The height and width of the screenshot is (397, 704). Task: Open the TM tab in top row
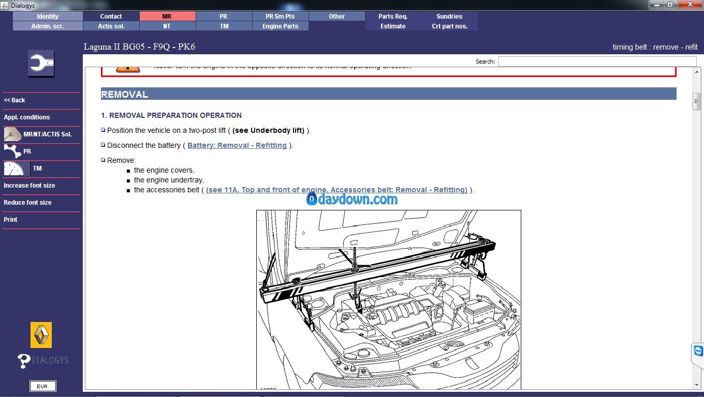(224, 26)
